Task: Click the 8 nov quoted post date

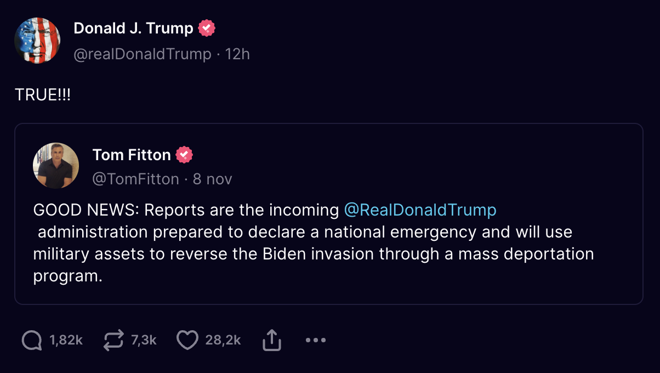Action: tap(213, 179)
